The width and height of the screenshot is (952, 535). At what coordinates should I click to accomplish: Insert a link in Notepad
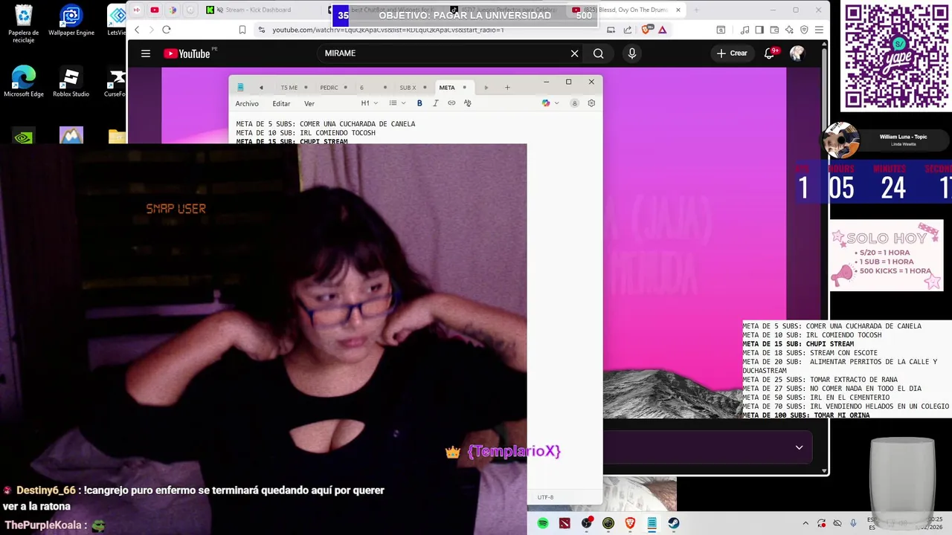pos(451,103)
